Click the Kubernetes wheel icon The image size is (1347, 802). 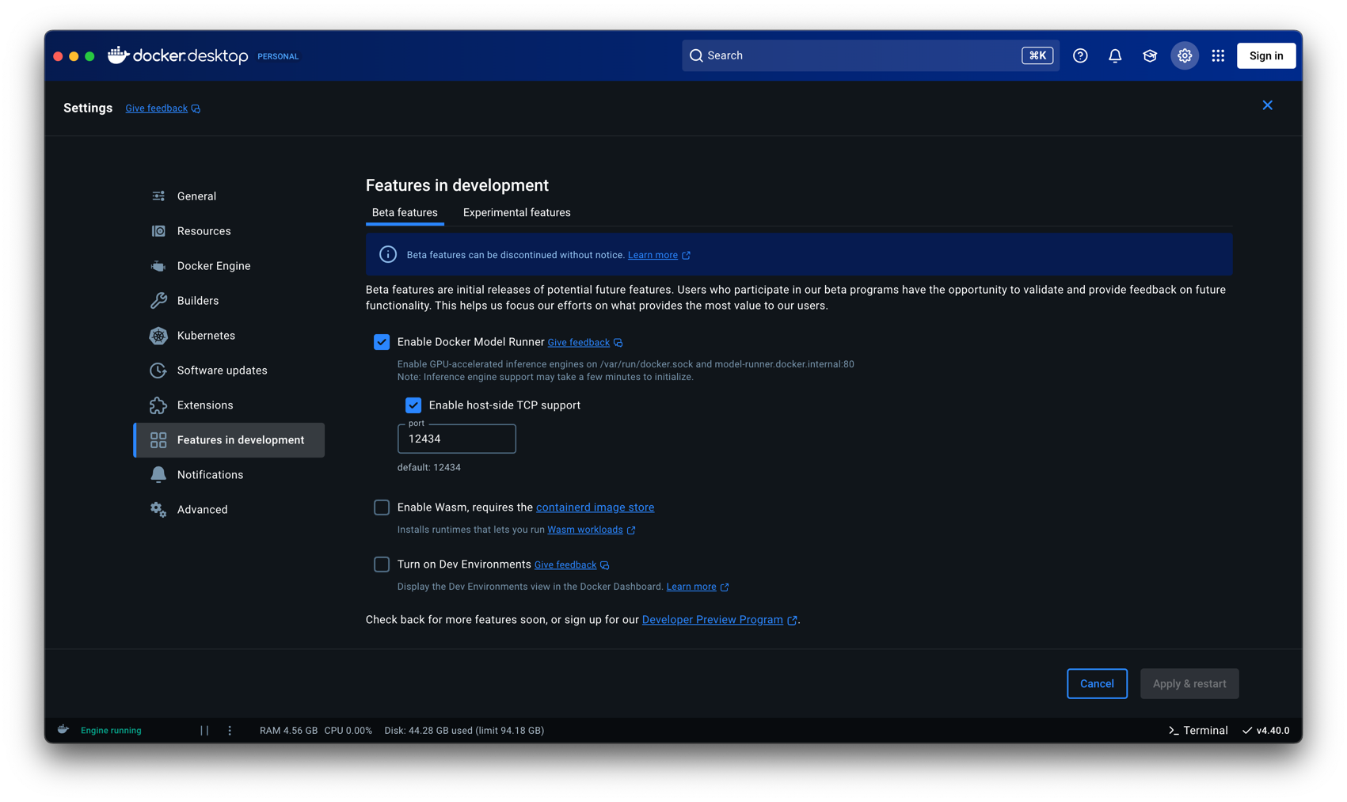[x=158, y=336]
